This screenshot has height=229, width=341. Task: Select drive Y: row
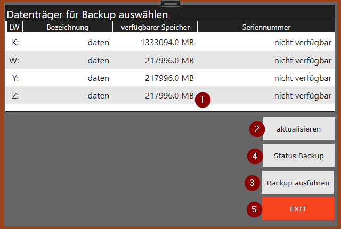click(x=170, y=78)
